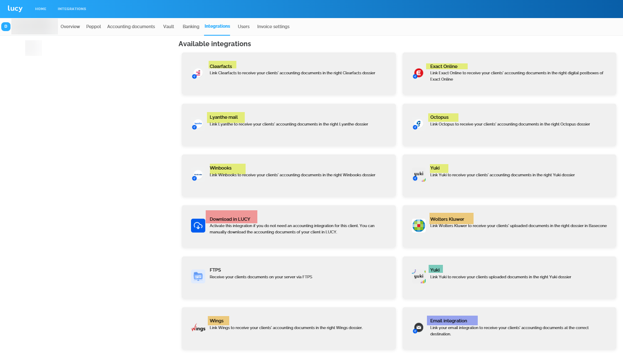
Task: Select the Winbooks integration title
Action: point(221,168)
